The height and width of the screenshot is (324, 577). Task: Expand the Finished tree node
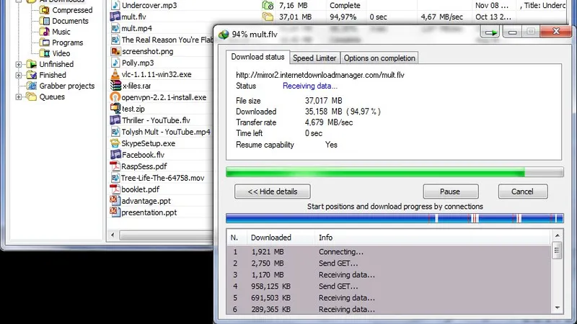19,76
